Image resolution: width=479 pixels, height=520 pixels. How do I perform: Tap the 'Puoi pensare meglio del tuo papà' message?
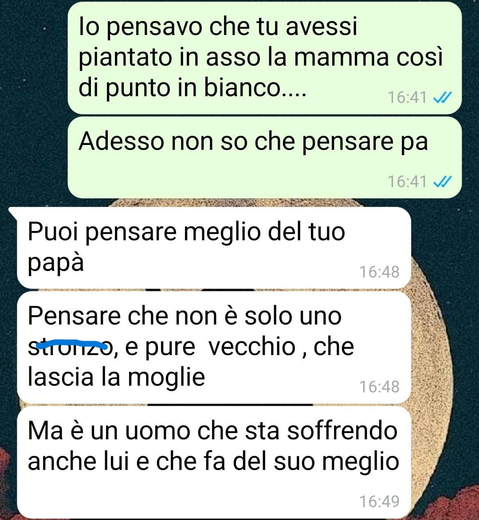coord(214,248)
